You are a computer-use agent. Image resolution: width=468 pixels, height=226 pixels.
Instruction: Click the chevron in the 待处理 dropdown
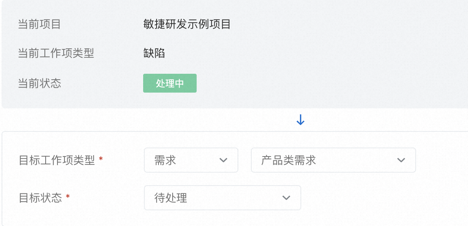point(286,198)
